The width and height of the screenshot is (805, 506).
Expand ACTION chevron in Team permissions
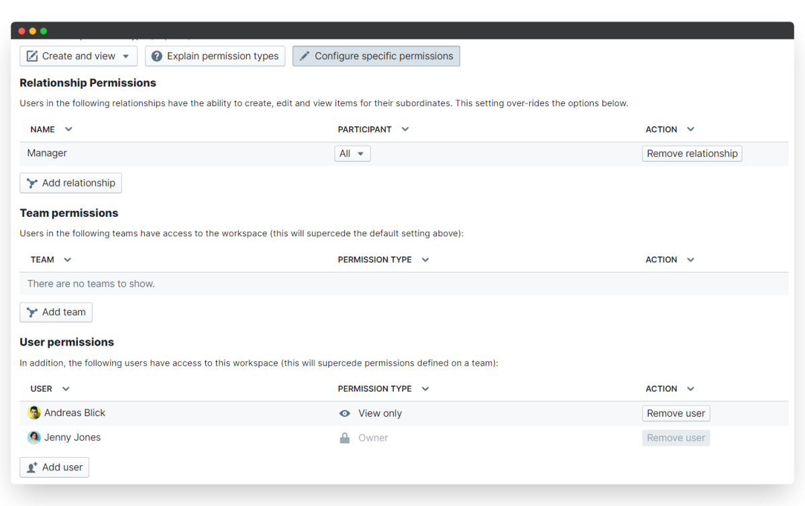coord(691,260)
